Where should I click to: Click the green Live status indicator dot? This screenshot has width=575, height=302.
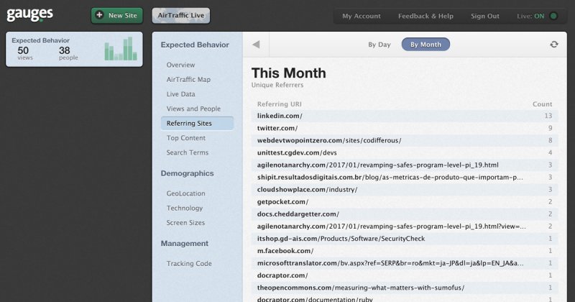[553, 16]
